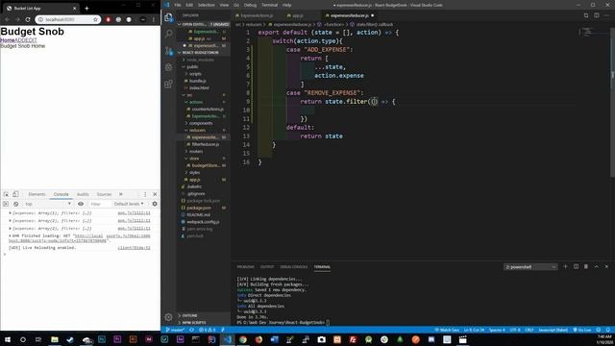Click the Home link on Budget Snob page

[8, 40]
